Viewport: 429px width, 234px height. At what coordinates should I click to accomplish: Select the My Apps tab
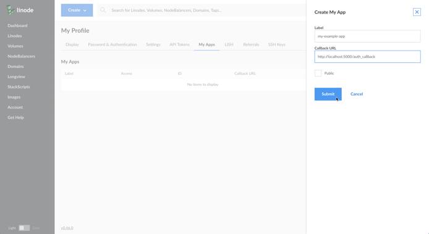(x=207, y=44)
